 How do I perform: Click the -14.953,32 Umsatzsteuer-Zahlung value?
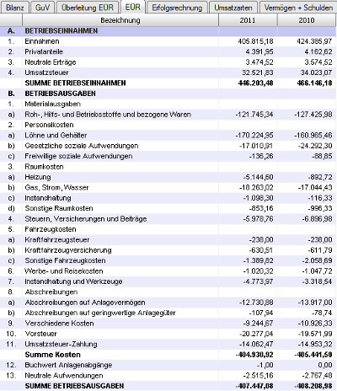click(x=315, y=344)
